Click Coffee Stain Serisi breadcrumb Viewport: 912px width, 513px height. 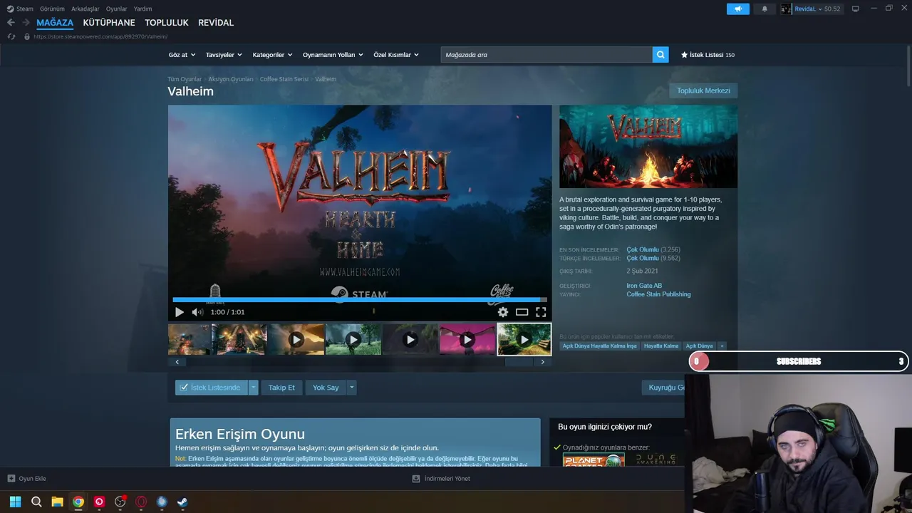click(284, 79)
